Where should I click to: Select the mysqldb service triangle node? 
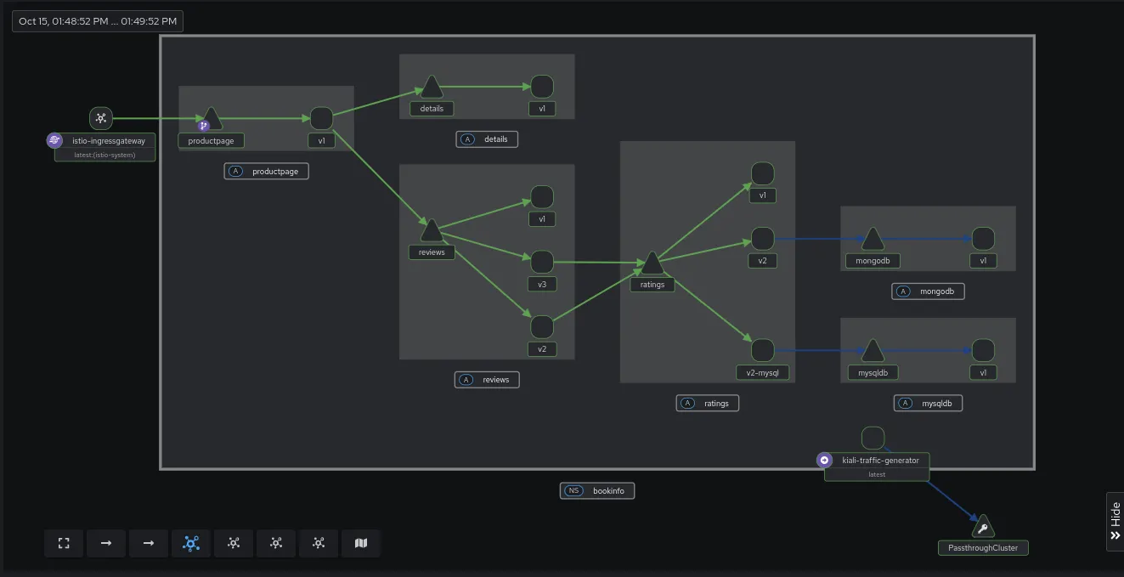pyautogui.click(x=873, y=351)
